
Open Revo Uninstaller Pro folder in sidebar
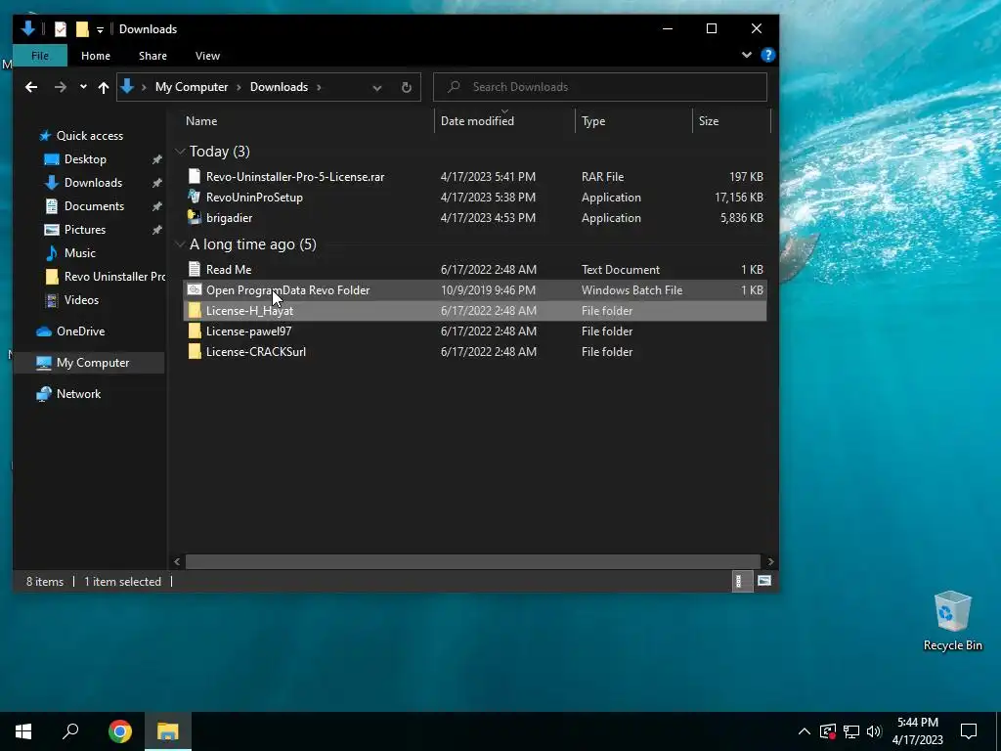click(115, 277)
